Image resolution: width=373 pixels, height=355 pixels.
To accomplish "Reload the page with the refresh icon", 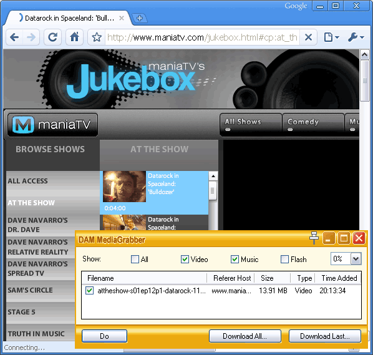I will click(x=52, y=37).
